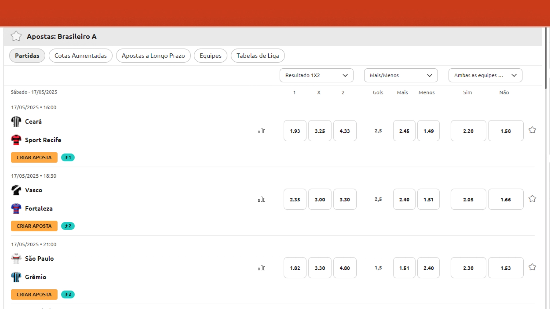550x309 pixels.
Task: Bet on Fortaleza win at 3.30
Action: 345,199
